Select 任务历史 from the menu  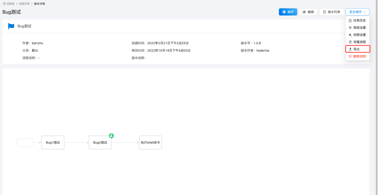pos(357,21)
